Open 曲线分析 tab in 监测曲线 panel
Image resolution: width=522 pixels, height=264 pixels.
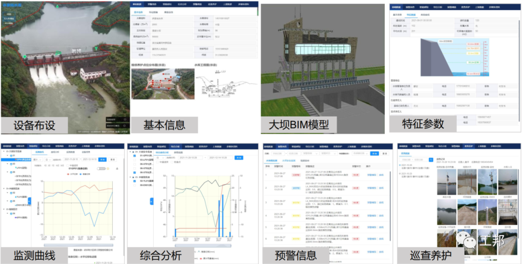pyautogui.click(x=55, y=152)
